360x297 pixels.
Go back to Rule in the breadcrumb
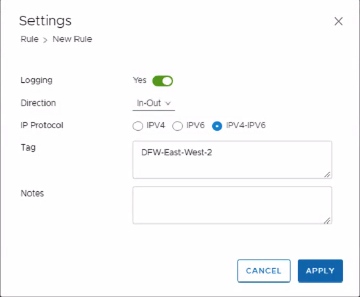pos(29,39)
